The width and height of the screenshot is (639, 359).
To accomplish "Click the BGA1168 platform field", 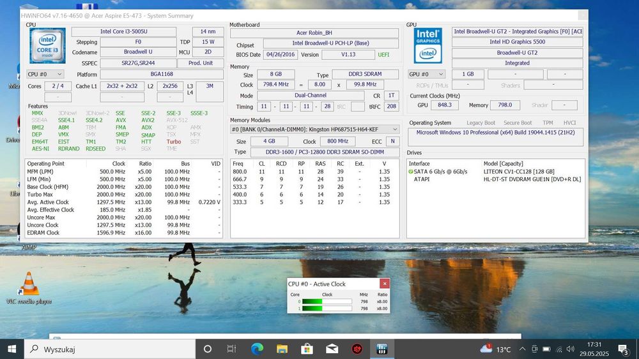I will click(x=162, y=74).
